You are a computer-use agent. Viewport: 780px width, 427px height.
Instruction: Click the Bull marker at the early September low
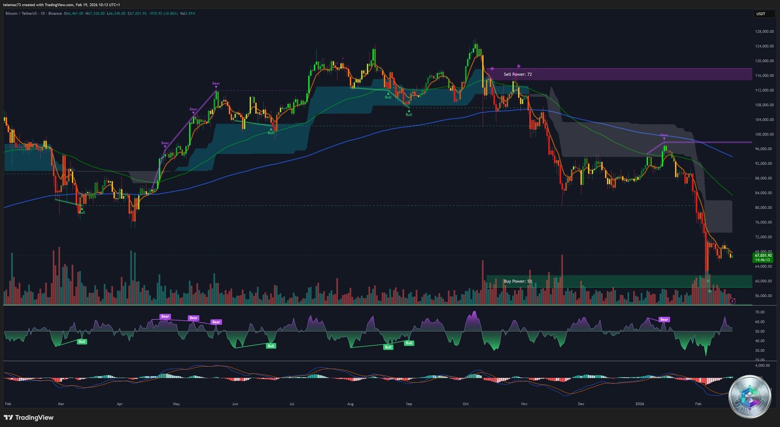point(409,112)
